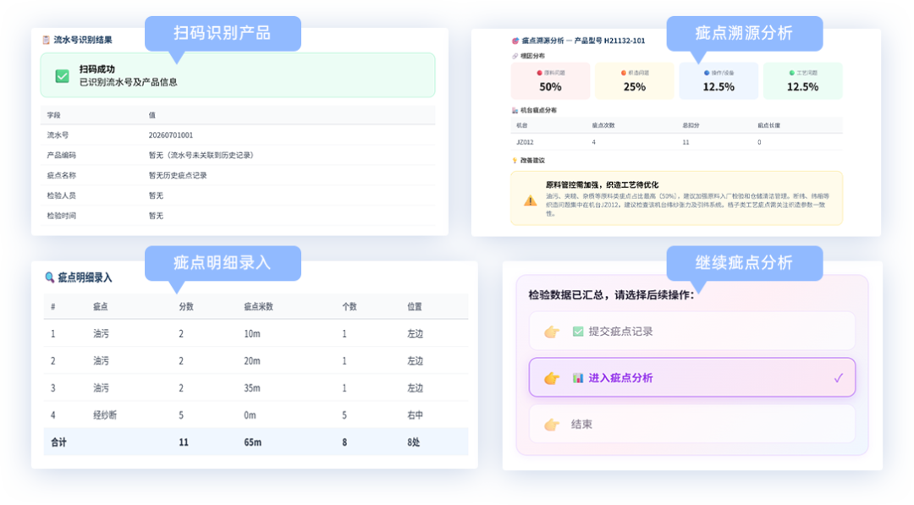Click the magnifier icon beside 疵点明细录入
914x505 pixels.
50,277
